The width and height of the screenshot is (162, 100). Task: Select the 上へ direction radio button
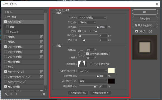point(80,31)
